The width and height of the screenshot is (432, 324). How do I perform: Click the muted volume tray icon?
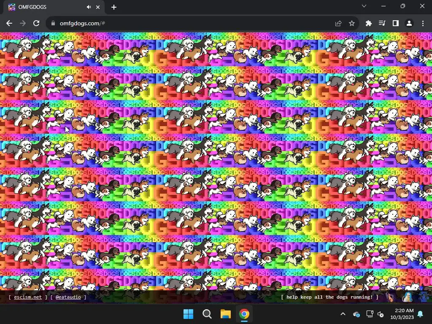[381, 314]
